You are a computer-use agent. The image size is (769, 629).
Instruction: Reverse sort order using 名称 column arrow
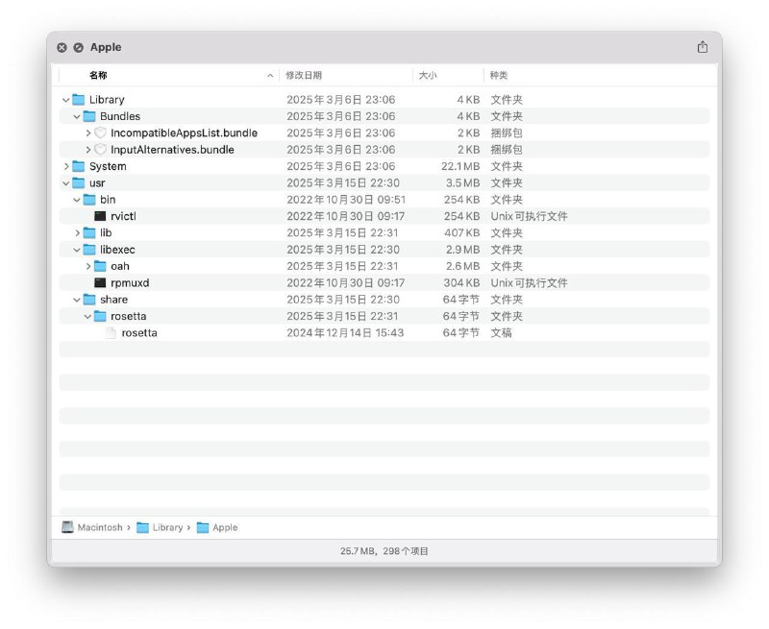pos(272,75)
